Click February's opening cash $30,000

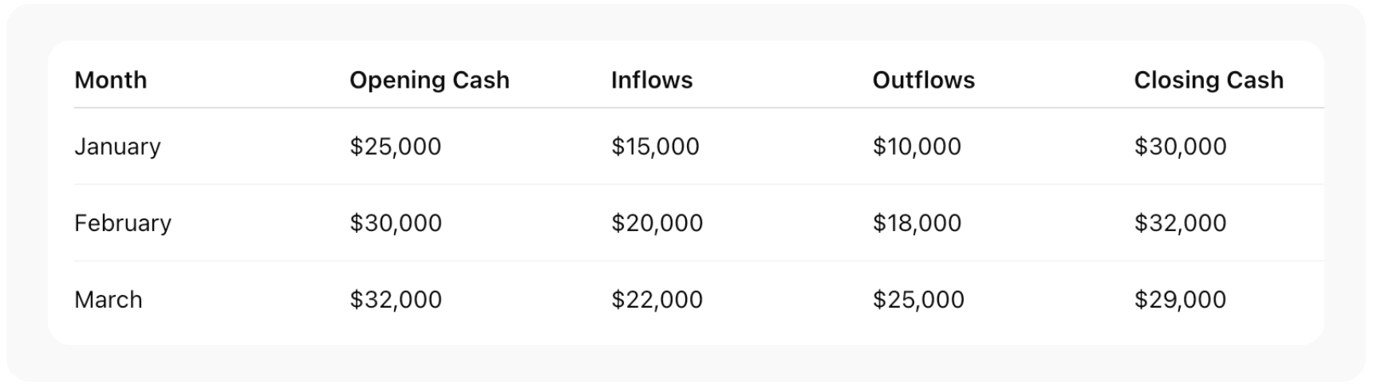coord(396,223)
